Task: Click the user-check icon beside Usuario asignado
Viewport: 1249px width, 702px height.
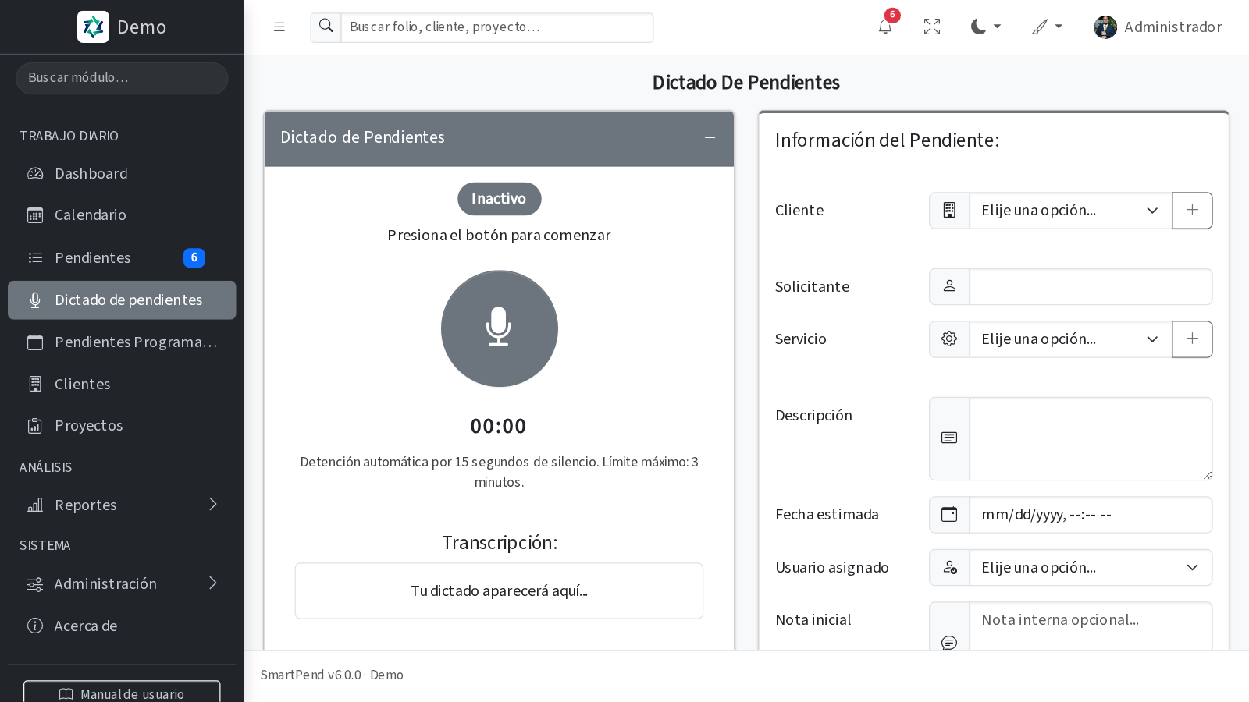Action: 949,568
